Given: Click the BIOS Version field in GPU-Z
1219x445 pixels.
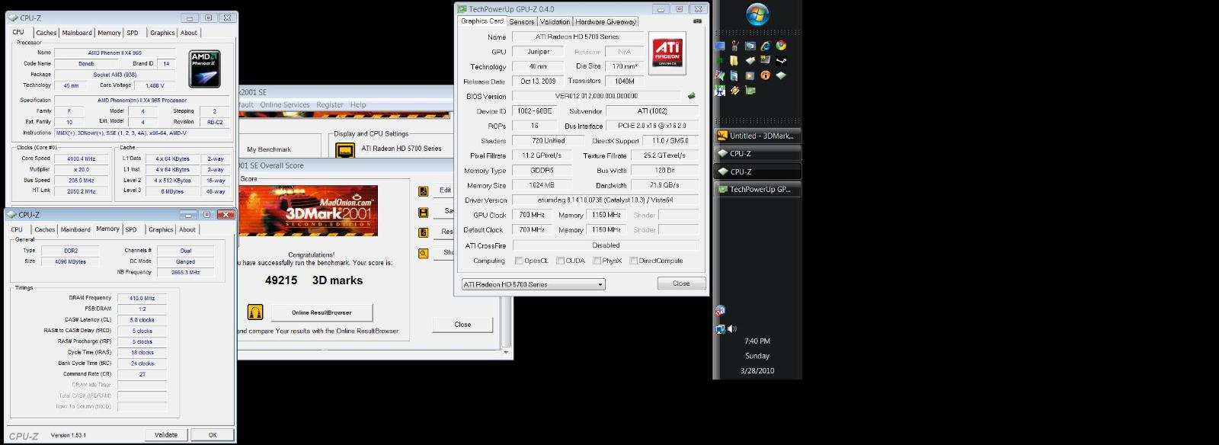Looking at the screenshot, I should [598, 96].
